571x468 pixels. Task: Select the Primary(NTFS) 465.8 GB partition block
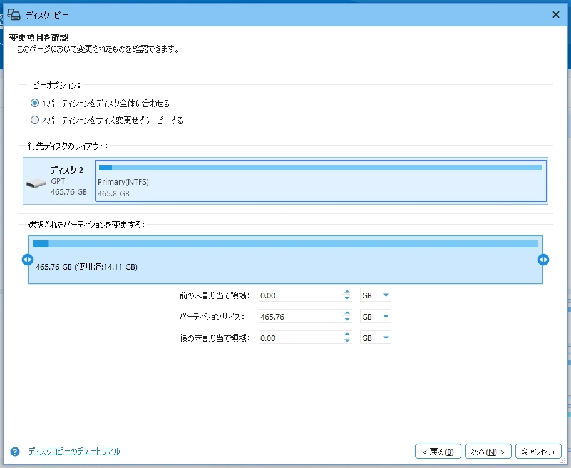321,181
